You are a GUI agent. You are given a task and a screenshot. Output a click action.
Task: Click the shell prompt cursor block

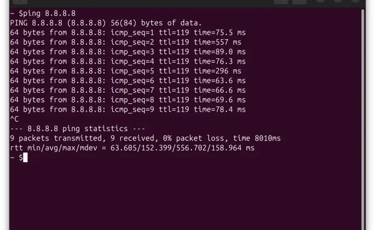click(x=25, y=158)
